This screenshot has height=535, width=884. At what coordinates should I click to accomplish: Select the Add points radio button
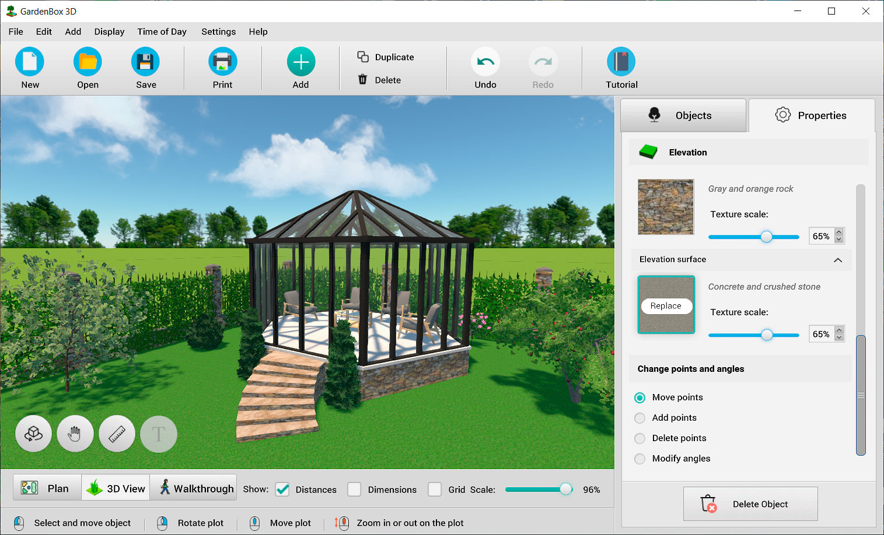point(640,418)
